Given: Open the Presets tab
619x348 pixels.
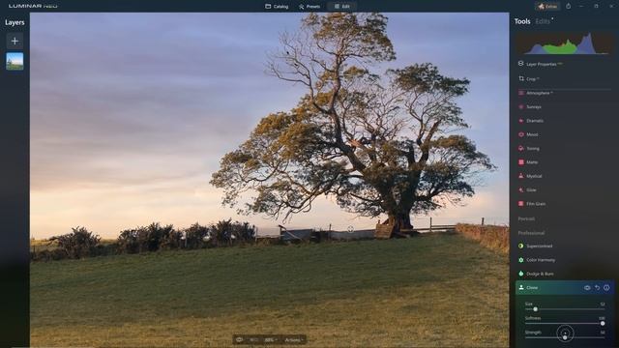Looking at the screenshot, I should 309,7.
